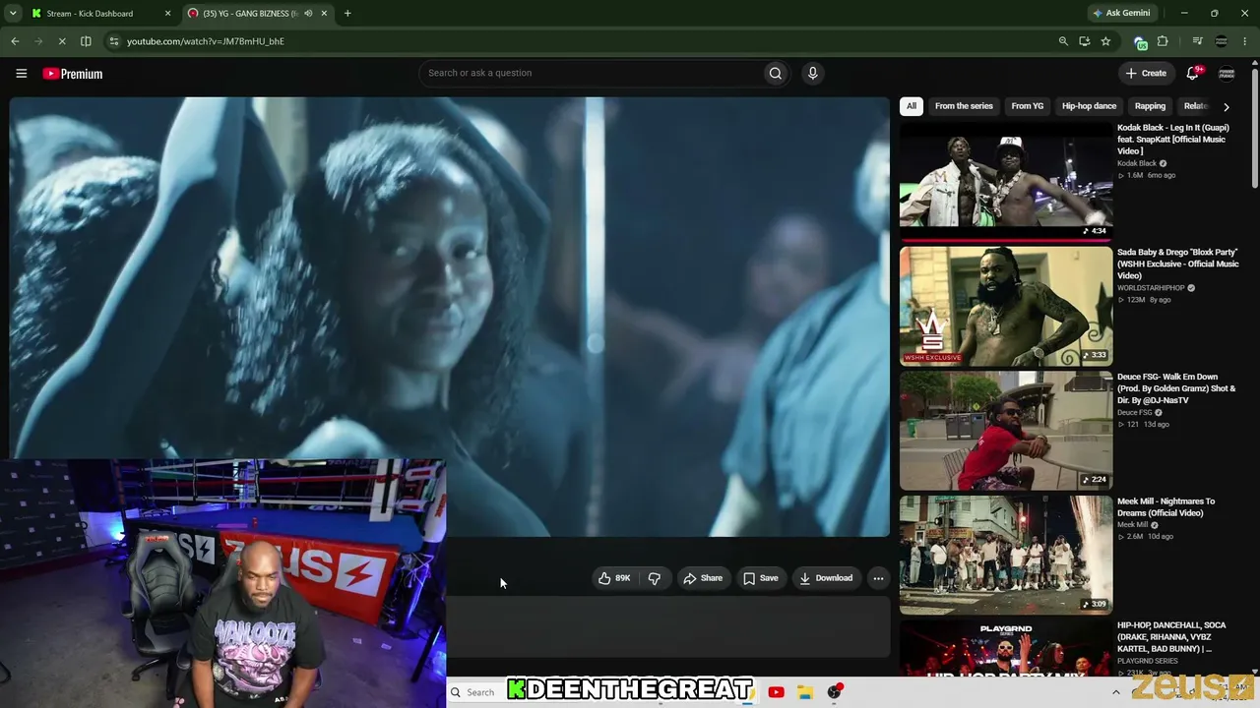Viewport: 1260px width, 708px height.
Task: Open the Chrome profile avatar
Action: 1222,41
